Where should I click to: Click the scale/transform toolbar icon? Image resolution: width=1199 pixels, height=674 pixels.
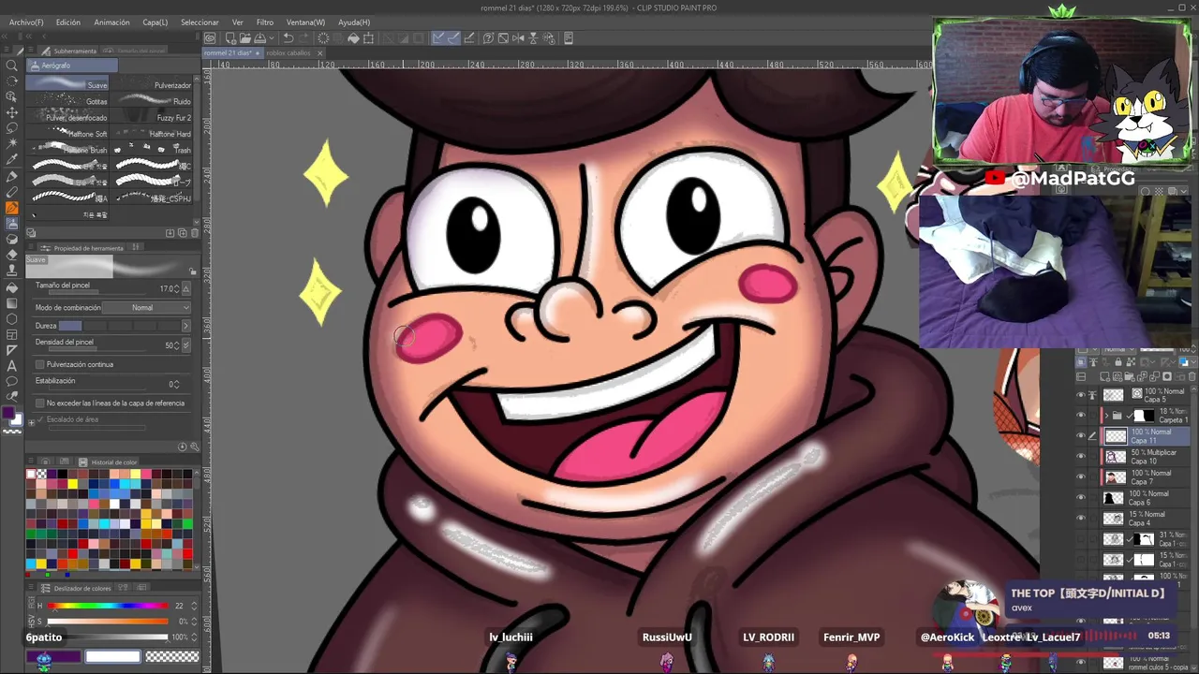tap(368, 38)
